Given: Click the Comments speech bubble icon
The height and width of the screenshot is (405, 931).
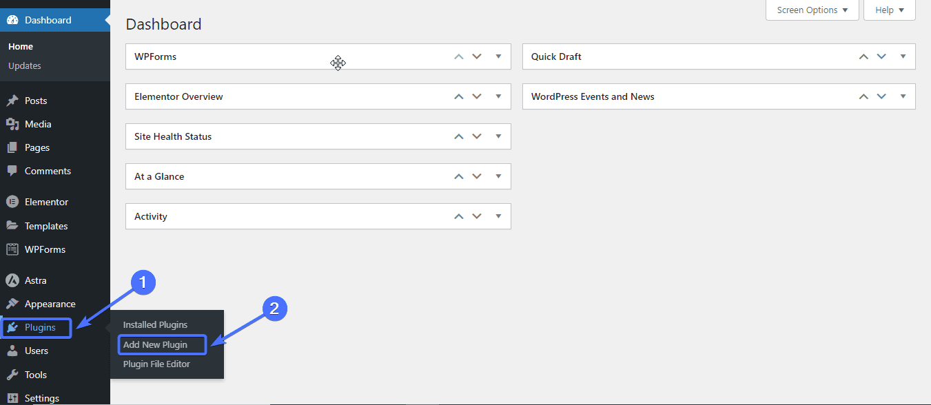Looking at the screenshot, I should point(12,171).
